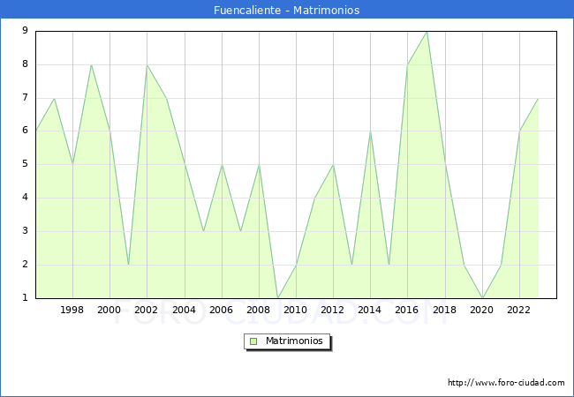Click x-axis label 2022

pyautogui.click(x=518, y=310)
